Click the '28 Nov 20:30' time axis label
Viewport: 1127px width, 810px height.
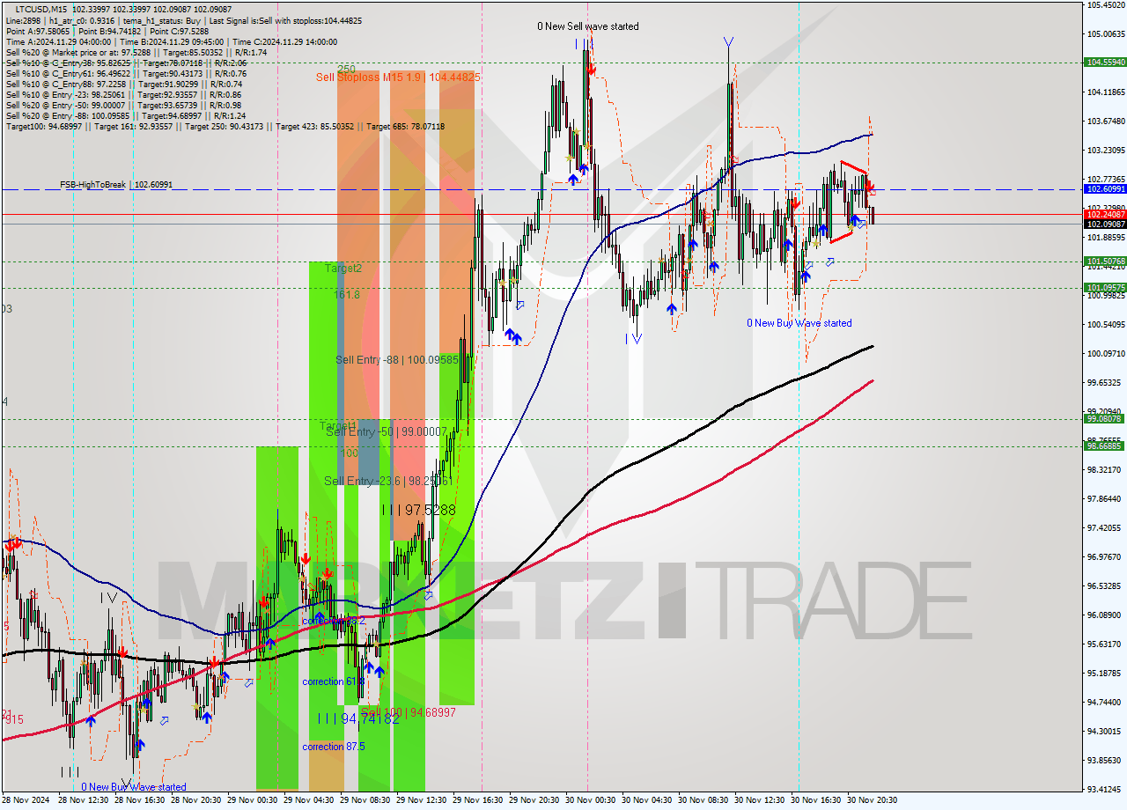pyautogui.click(x=198, y=801)
